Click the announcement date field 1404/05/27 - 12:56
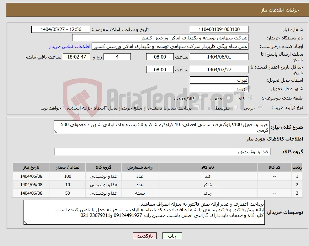Viewport: 309px width, 246px height. pos(61,29)
